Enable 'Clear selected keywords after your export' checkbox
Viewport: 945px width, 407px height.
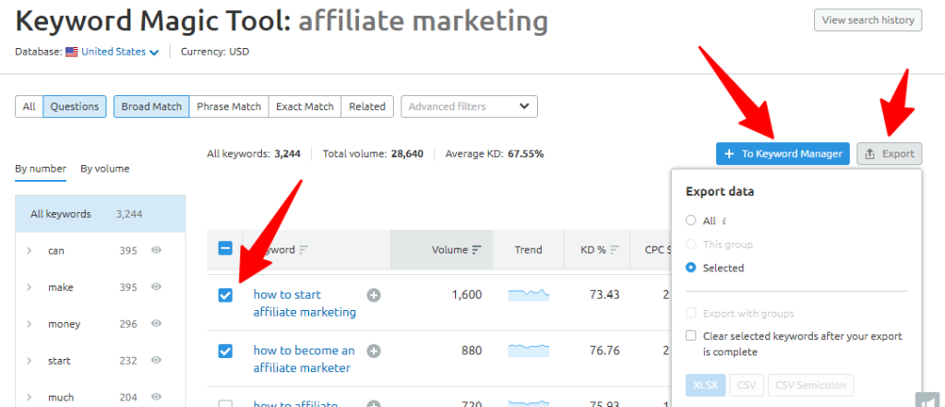(691, 336)
